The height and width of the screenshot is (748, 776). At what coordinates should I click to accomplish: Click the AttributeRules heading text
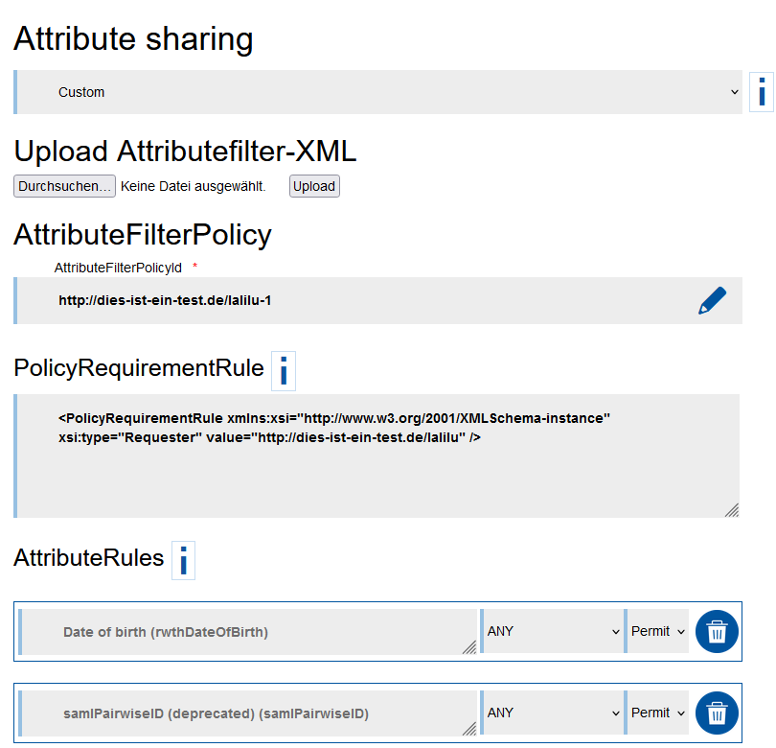(x=88, y=558)
